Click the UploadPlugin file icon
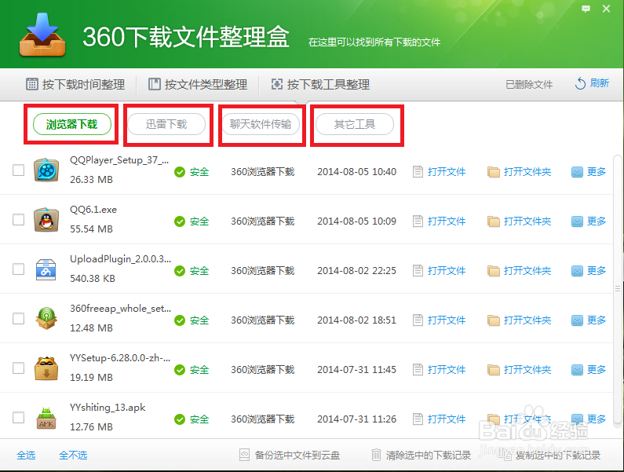 (46, 269)
